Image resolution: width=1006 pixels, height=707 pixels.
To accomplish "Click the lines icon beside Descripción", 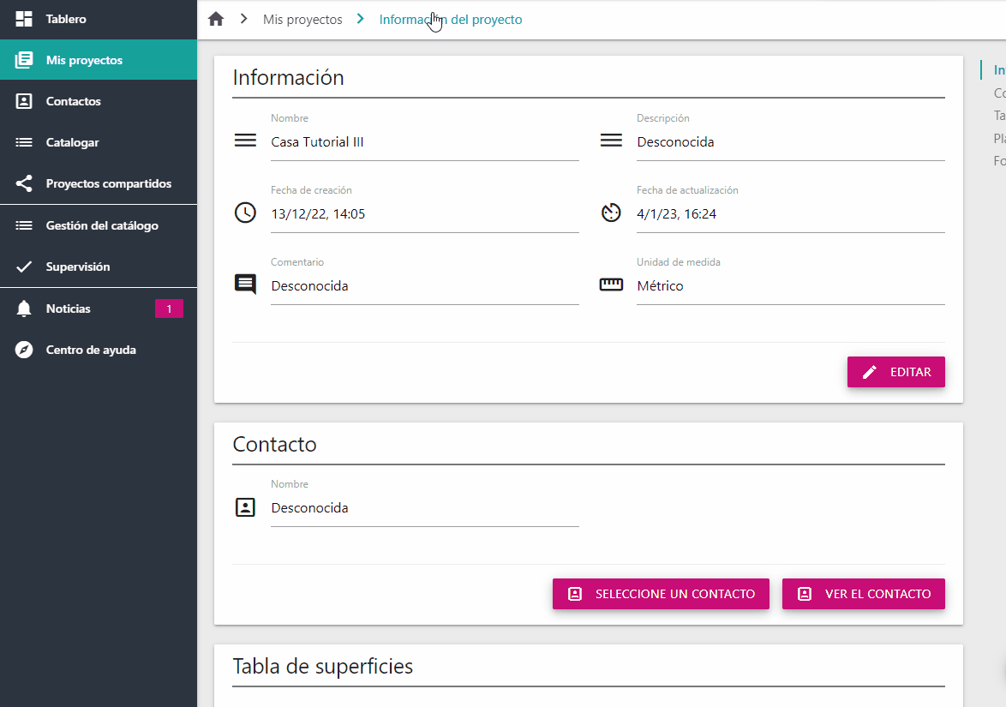I will pos(611,140).
